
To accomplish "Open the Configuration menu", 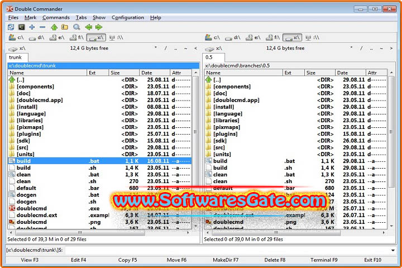I will (128, 17).
